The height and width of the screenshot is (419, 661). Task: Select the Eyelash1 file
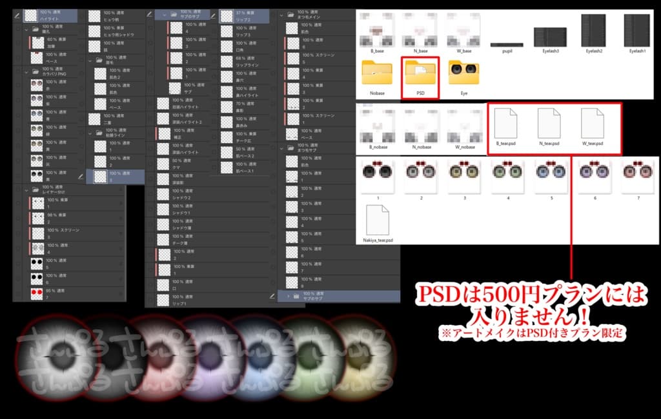[637, 33]
